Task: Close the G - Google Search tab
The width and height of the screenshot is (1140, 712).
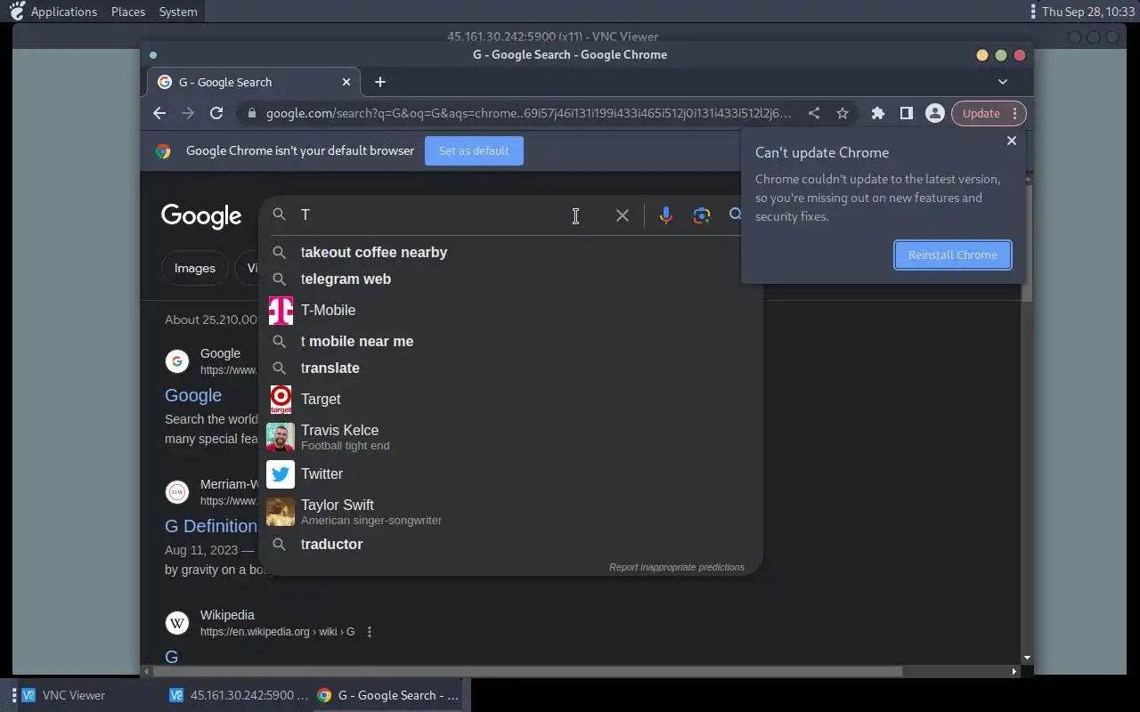Action: tap(346, 82)
